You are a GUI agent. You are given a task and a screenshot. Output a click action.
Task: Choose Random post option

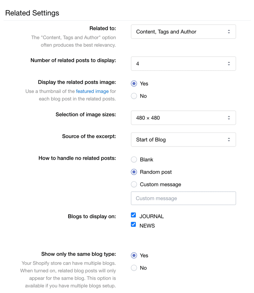pyautogui.click(x=134, y=172)
